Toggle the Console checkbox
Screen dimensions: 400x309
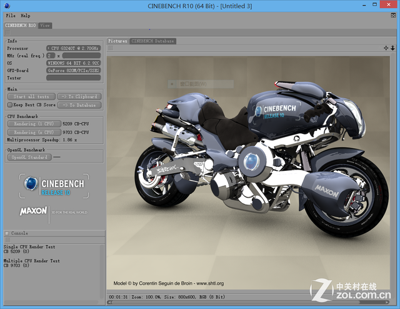click(7, 233)
